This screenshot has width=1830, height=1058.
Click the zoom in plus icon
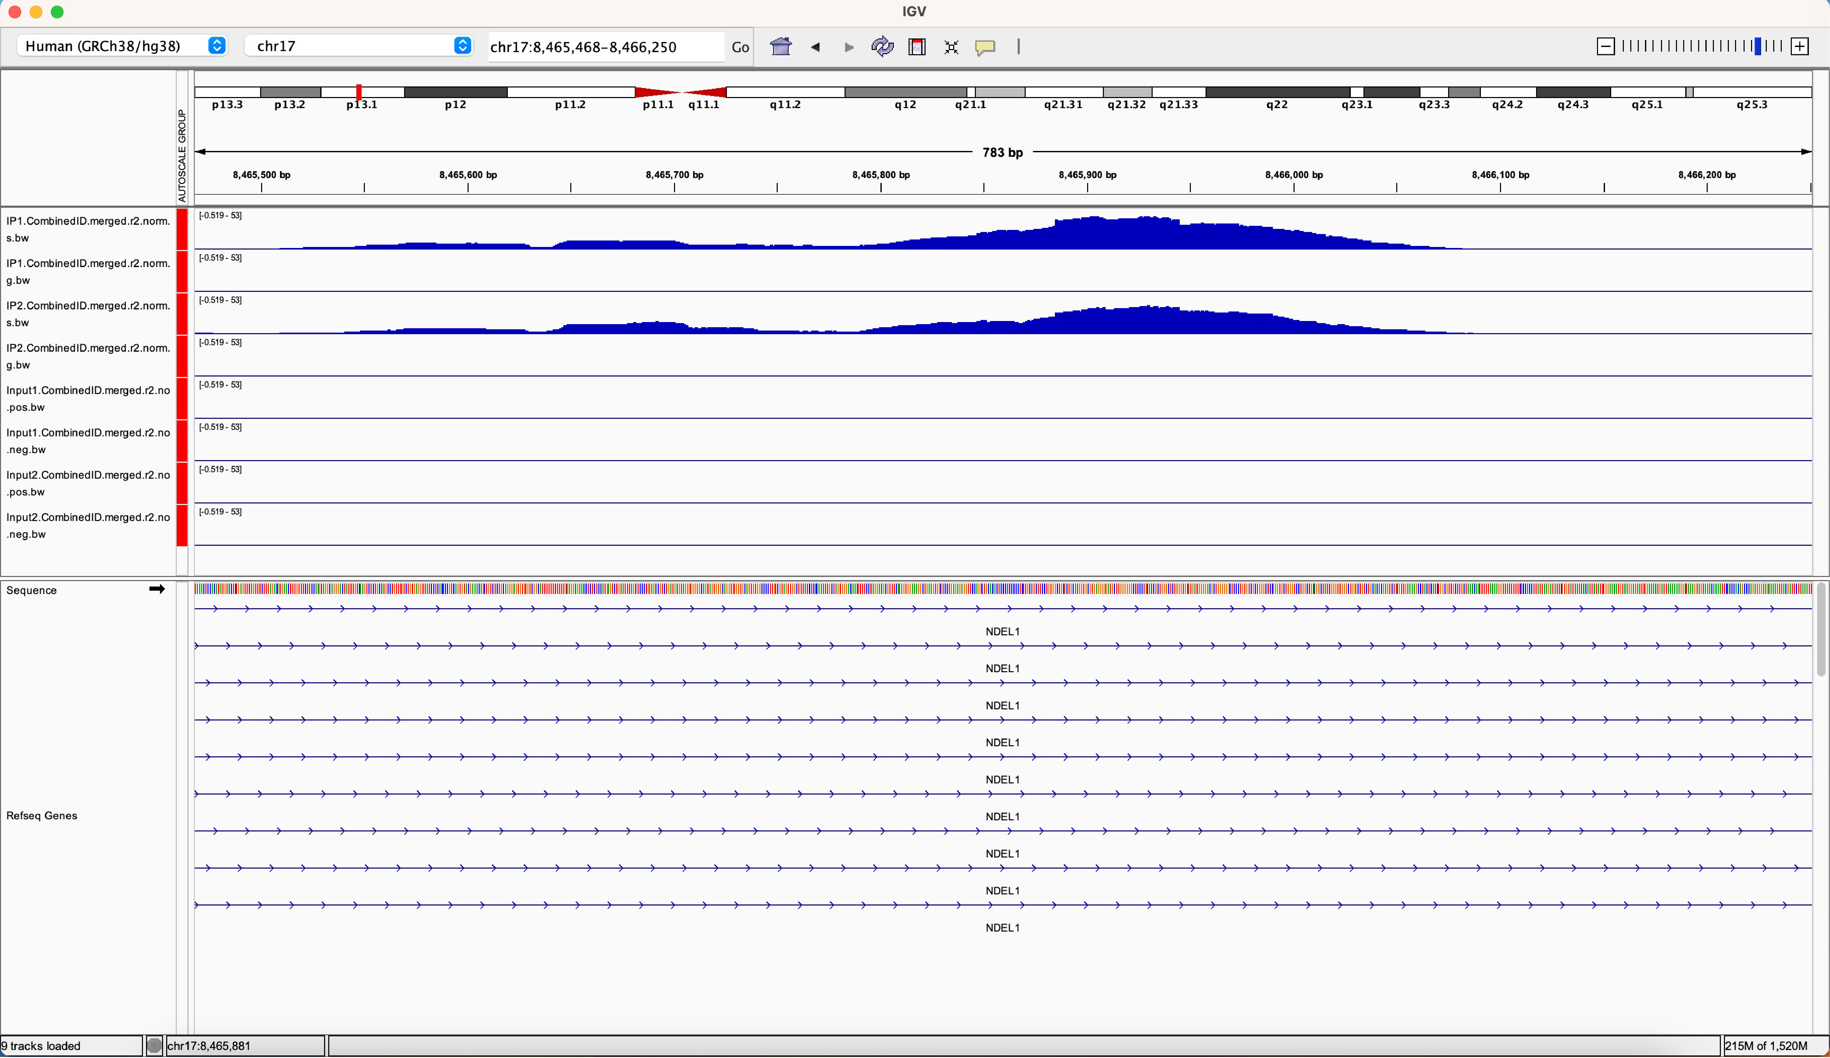point(1800,46)
